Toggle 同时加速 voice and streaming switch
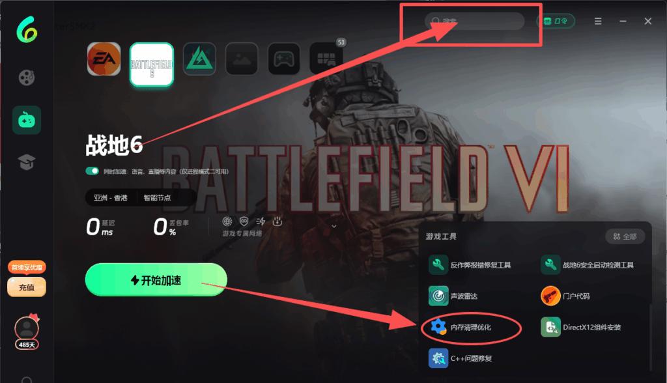Viewport: 667px width, 383px height. (92, 171)
